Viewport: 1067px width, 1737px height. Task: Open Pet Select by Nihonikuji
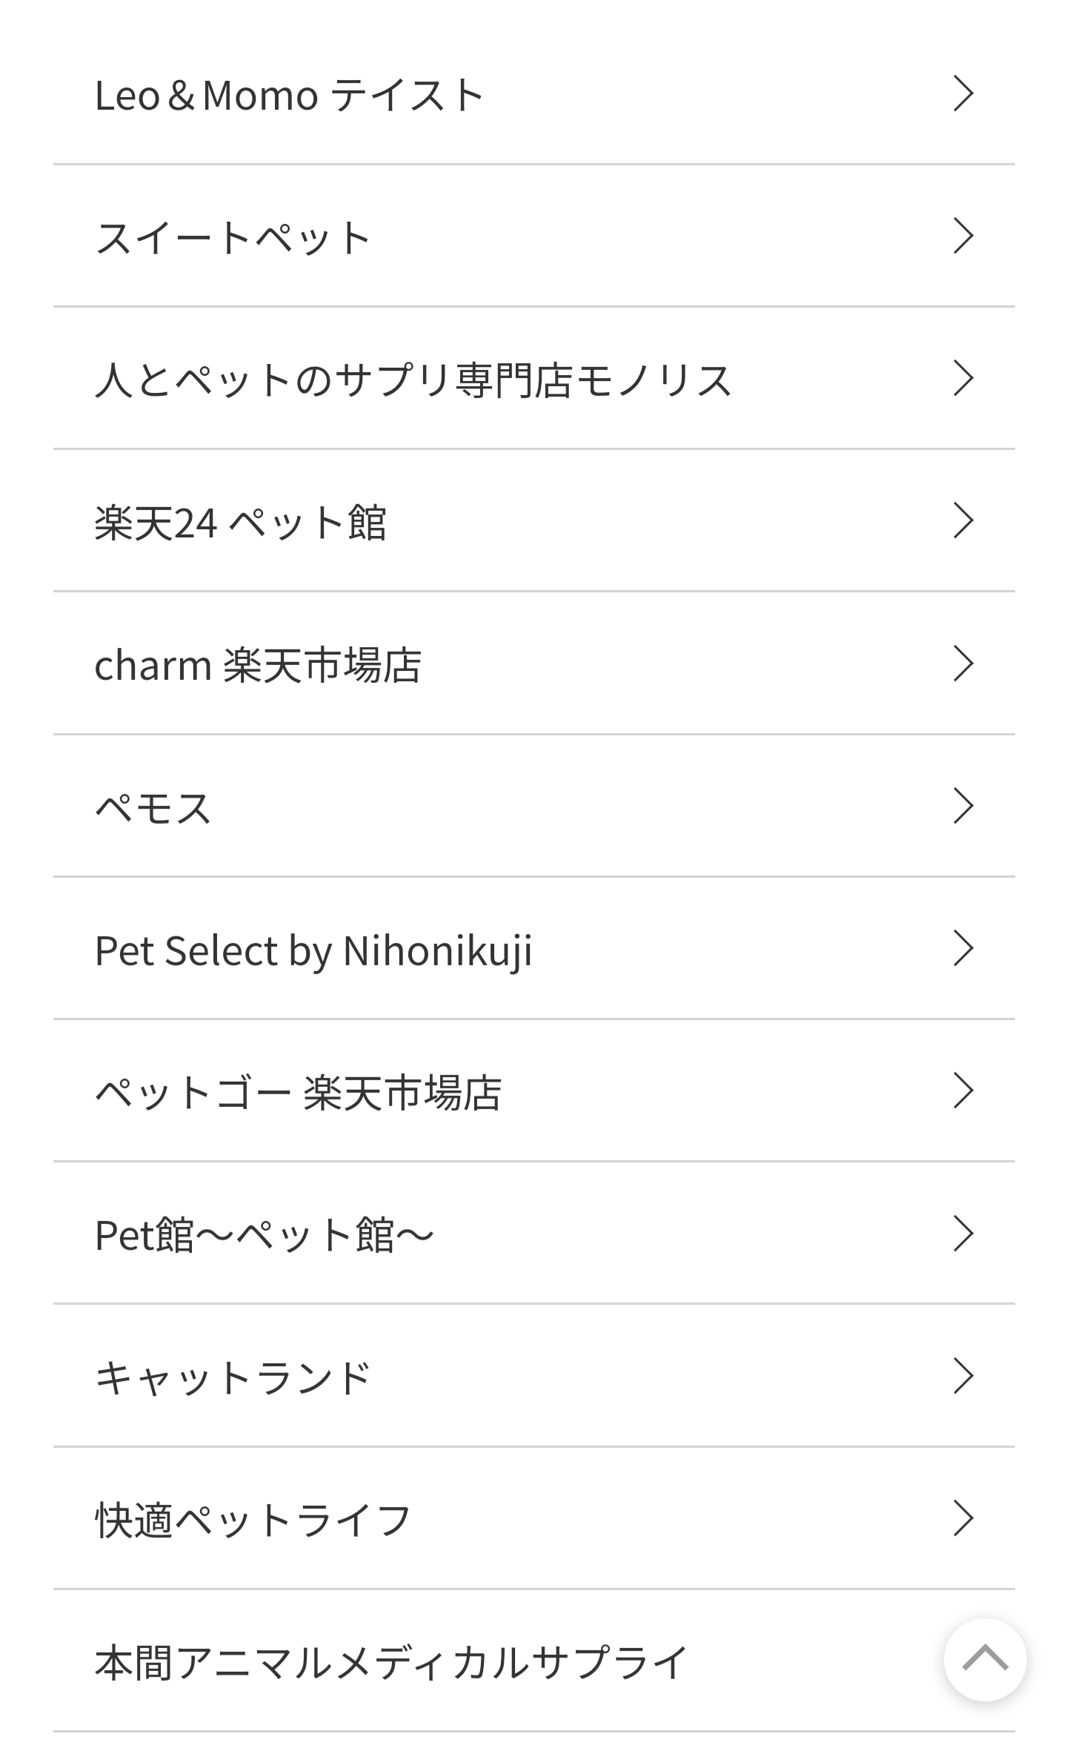point(313,950)
